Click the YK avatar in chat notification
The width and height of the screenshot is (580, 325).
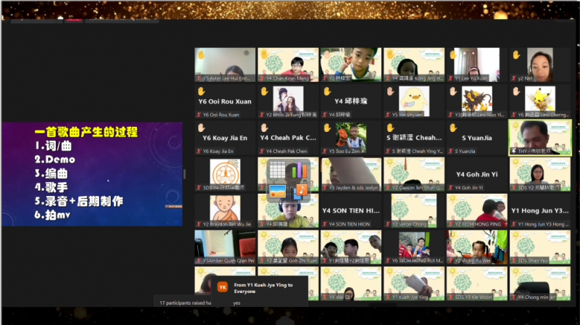[223, 287]
